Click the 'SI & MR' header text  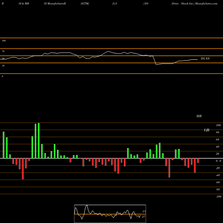click(x=24, y=4)
